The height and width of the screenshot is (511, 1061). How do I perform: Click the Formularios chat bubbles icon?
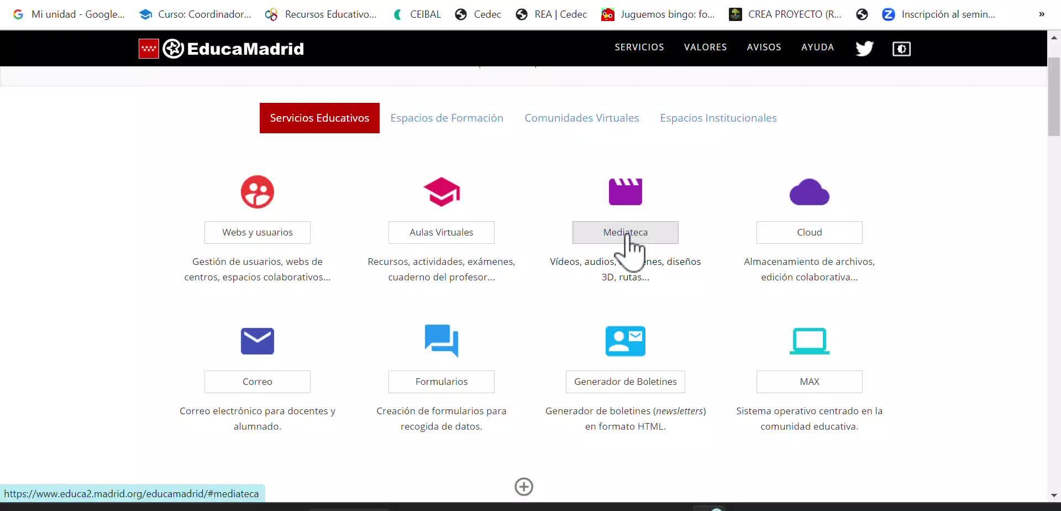point(442,341)
